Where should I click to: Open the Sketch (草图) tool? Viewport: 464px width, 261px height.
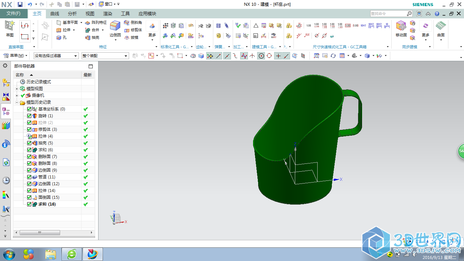point(10,29)
